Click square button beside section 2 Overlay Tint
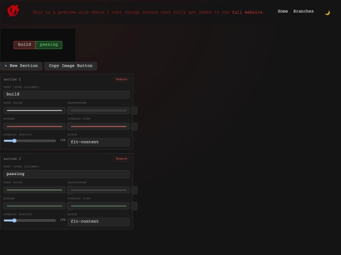The image size is (341, 255). [x=135, y=206]
